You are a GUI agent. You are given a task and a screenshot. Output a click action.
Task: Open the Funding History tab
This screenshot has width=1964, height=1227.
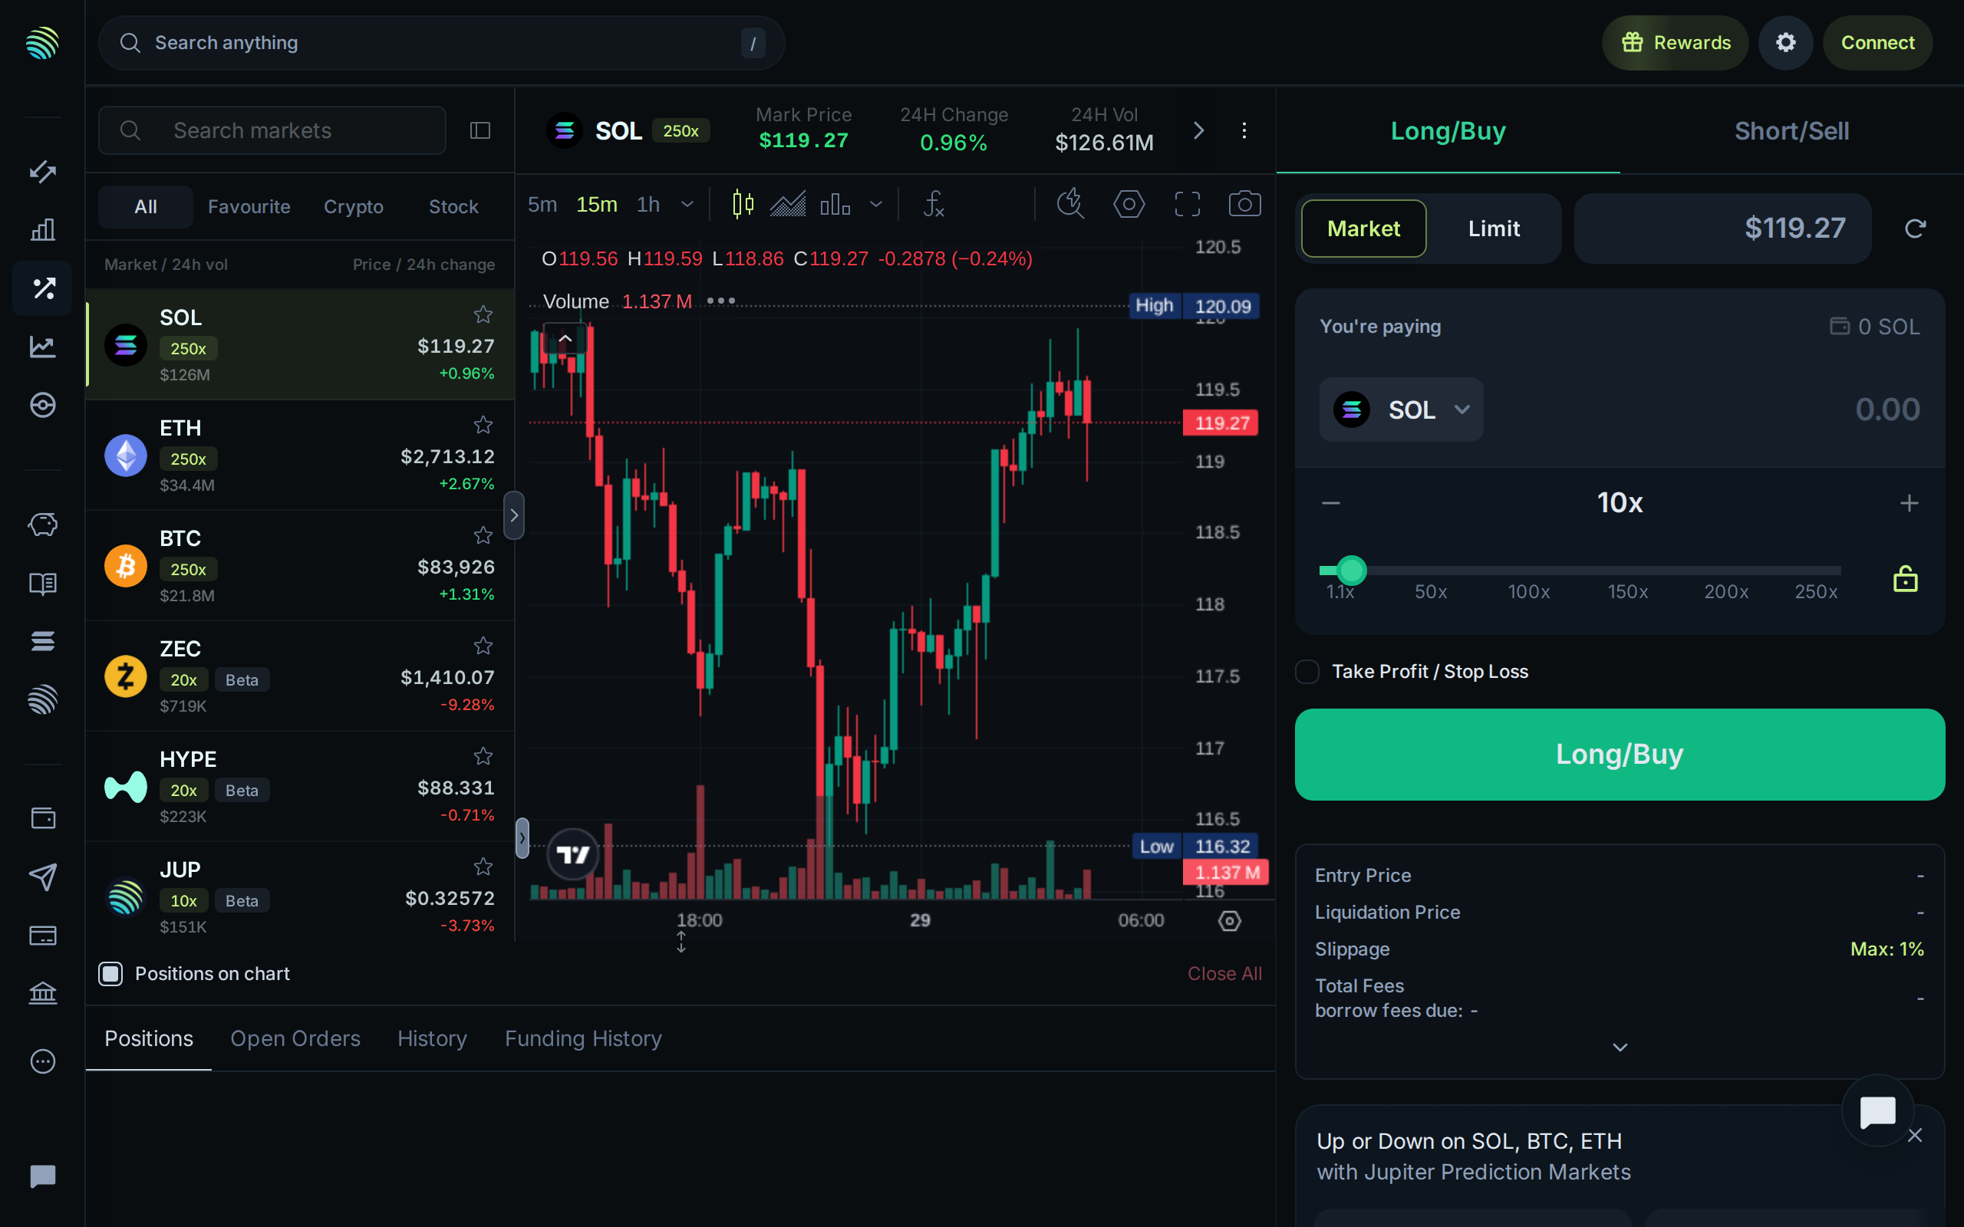point(583,1038)
